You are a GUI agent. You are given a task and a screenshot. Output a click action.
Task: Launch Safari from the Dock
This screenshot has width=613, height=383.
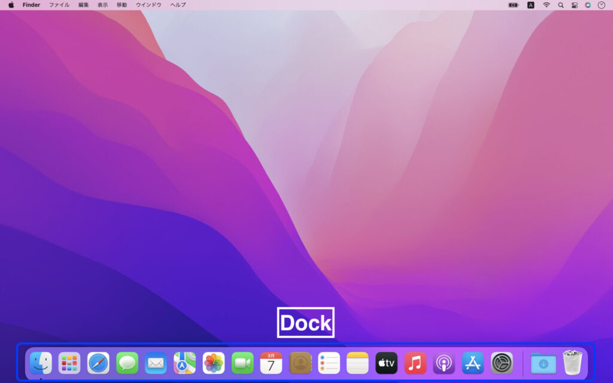98,363
